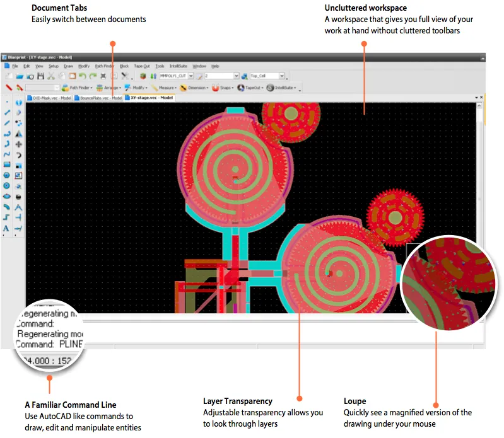Open the Edit menu
The height and width of the screenshot is (438, 504).
26,66
